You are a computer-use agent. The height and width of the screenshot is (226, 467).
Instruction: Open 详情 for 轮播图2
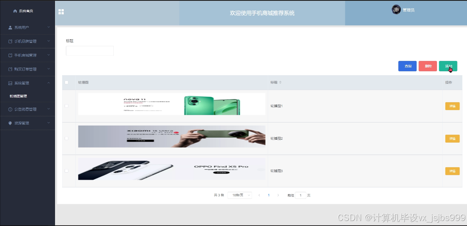(x=452, y=139)
